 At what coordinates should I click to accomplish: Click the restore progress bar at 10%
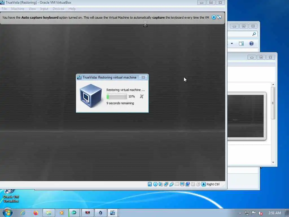[117, 96]
